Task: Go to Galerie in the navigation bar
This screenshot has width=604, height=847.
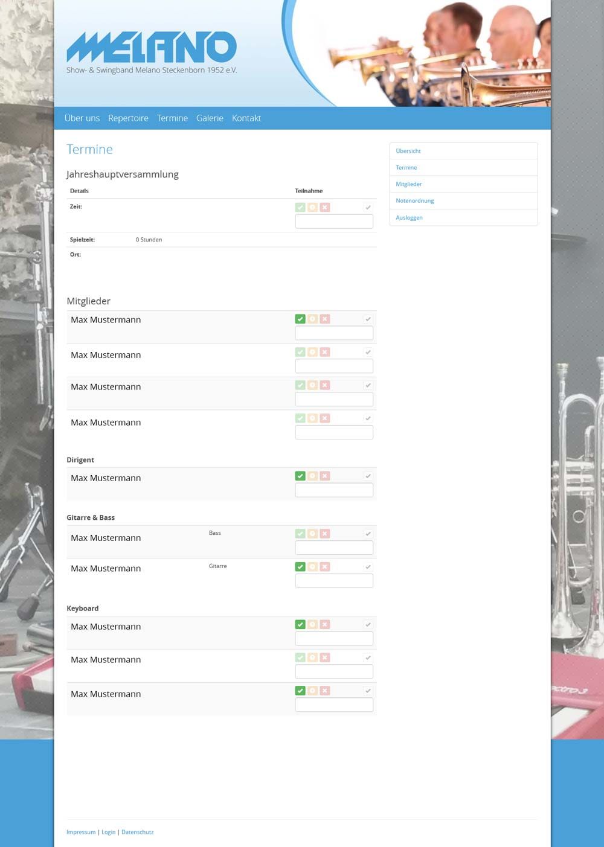Action: click(x=210, y=118)
